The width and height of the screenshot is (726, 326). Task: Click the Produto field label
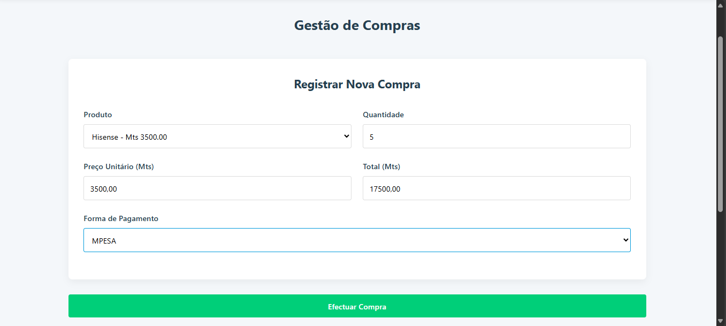tap(98, 115)
